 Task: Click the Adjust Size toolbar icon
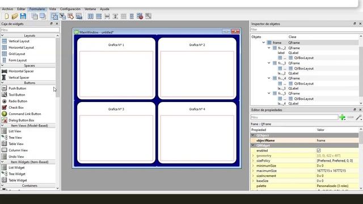tap(148, 16)
